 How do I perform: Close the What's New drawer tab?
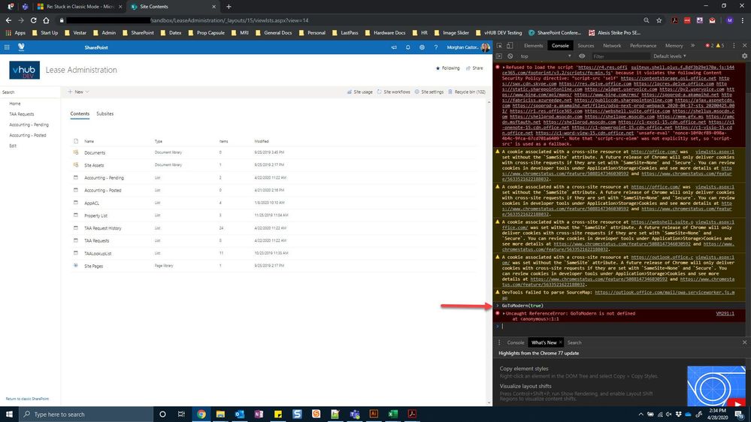pyautogui.click(x=560, y=342)
